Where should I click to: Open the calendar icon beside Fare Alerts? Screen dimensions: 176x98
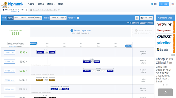pyautogui.click(x=137, y=18)
